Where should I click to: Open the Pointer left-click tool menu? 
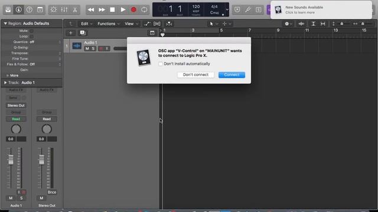213,24
